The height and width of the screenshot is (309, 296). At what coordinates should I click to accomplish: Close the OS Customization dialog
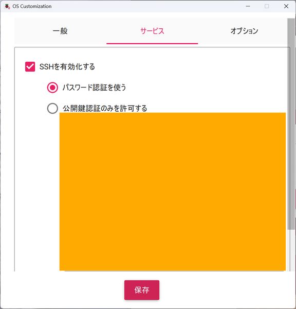(286, 6)
